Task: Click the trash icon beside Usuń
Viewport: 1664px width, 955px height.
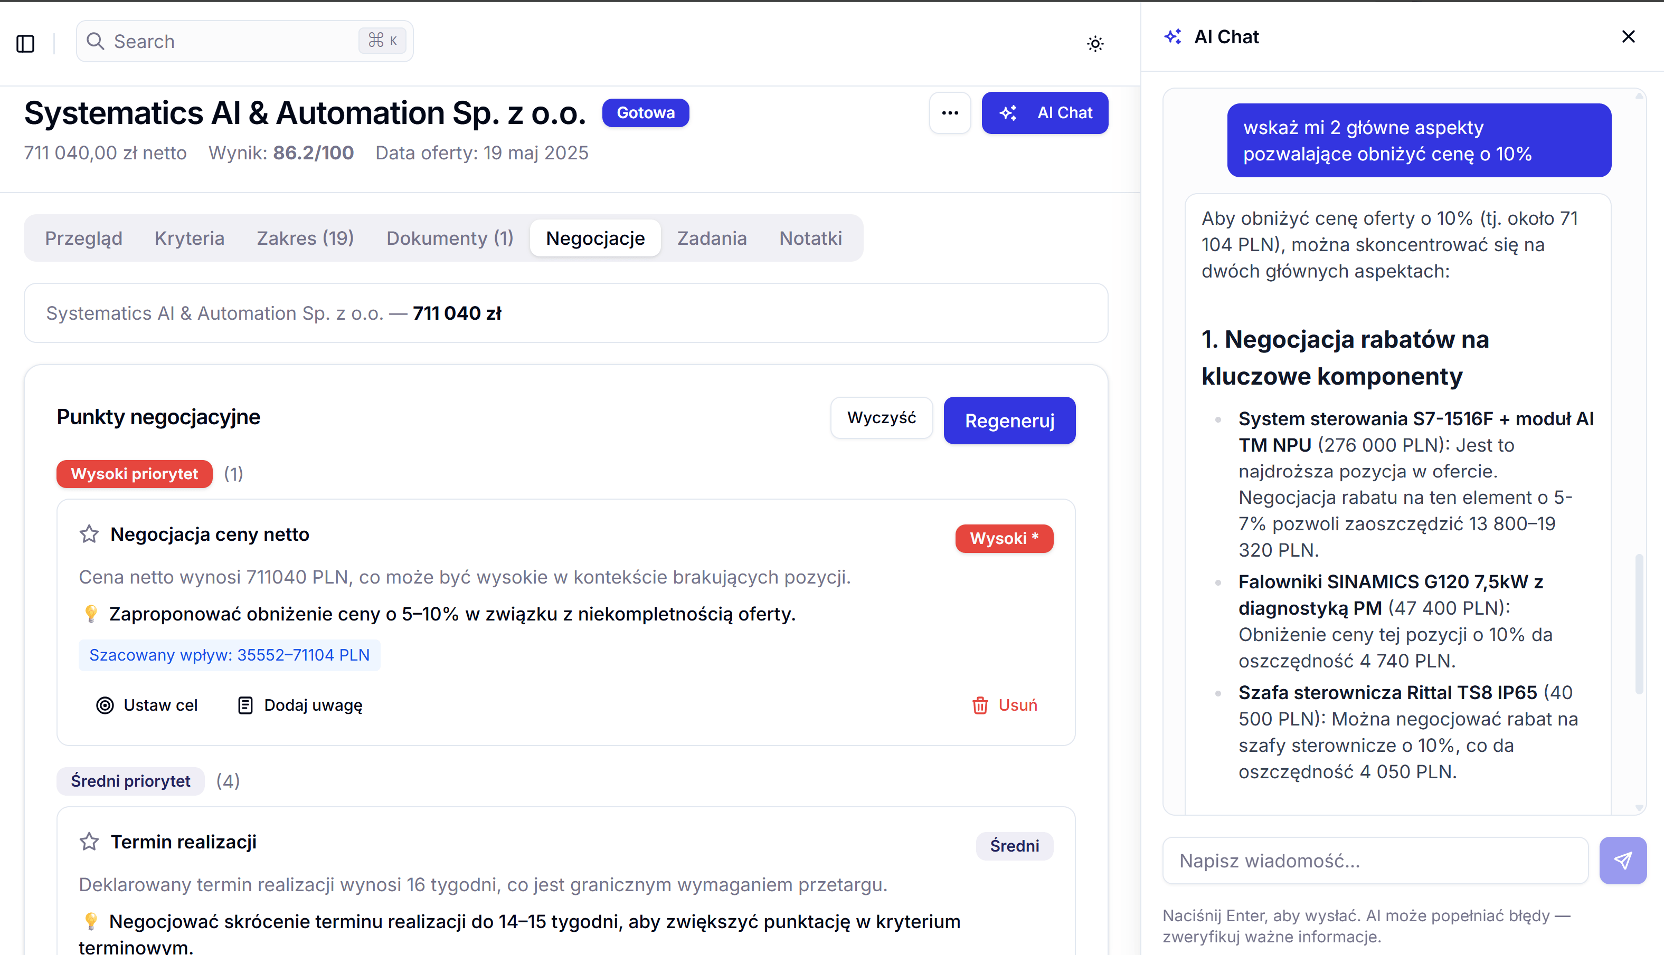Action: tap(980, 705)
